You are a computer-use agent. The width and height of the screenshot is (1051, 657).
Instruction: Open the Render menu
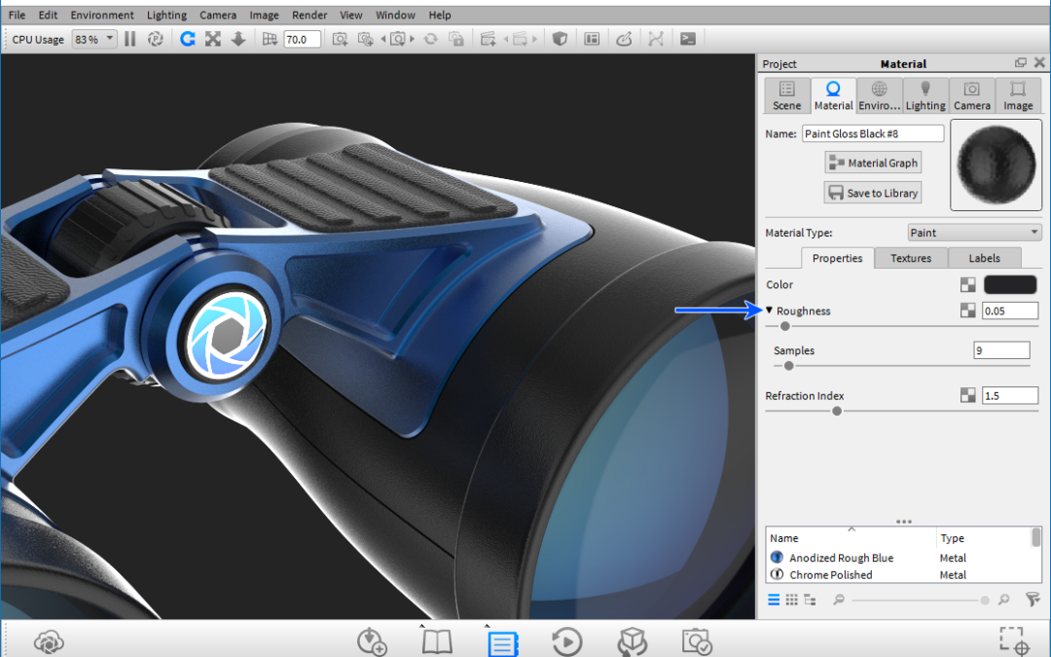[309, 15]
